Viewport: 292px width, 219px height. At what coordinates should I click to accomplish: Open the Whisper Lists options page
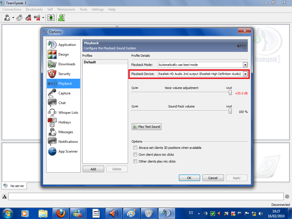63,112
